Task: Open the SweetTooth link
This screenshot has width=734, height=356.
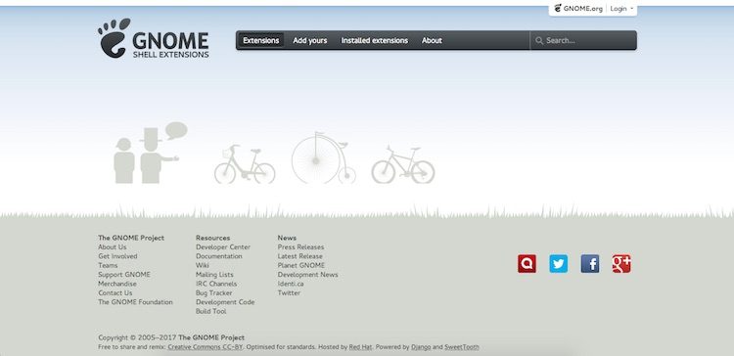Action: pyautogui.click(x=462, y=347)
